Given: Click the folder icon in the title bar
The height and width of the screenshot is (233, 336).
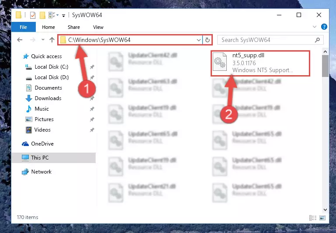Looking at the screenshot, I should 19,15.
